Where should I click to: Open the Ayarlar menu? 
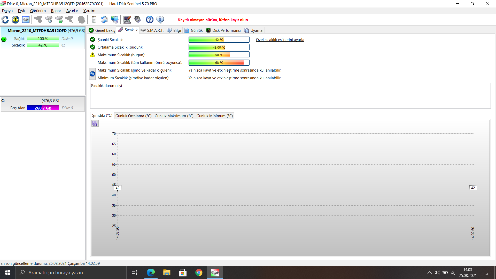[72, 11]
